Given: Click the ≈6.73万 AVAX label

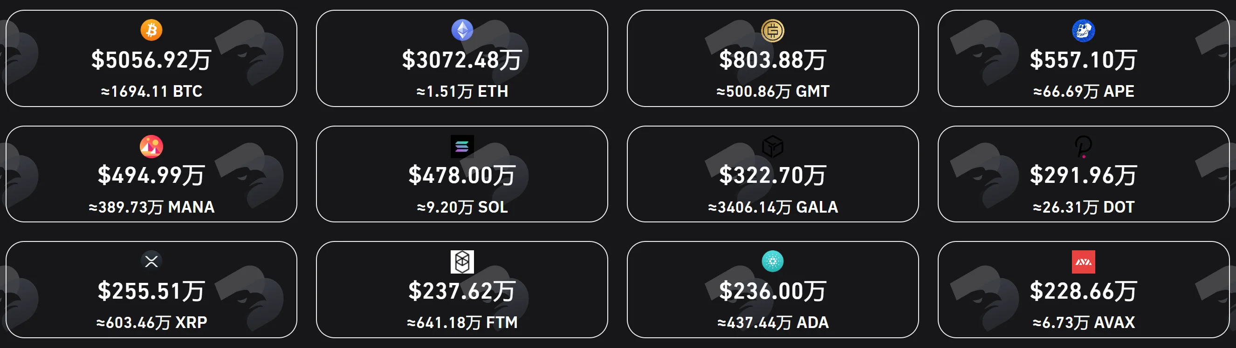Looking at the screenshot, I should (x=1084, y=322).
